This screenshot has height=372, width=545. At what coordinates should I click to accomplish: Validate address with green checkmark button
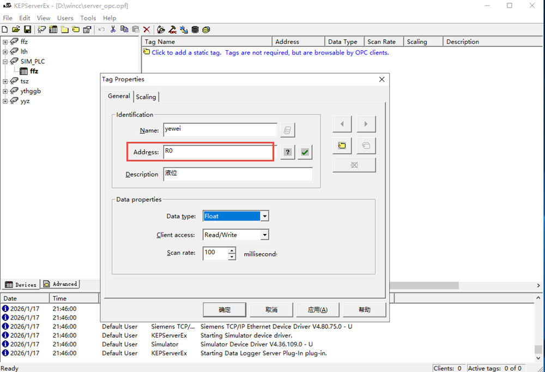[305, 152]
